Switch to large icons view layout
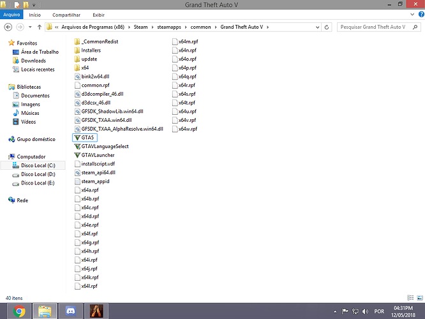 click(420, 297)
